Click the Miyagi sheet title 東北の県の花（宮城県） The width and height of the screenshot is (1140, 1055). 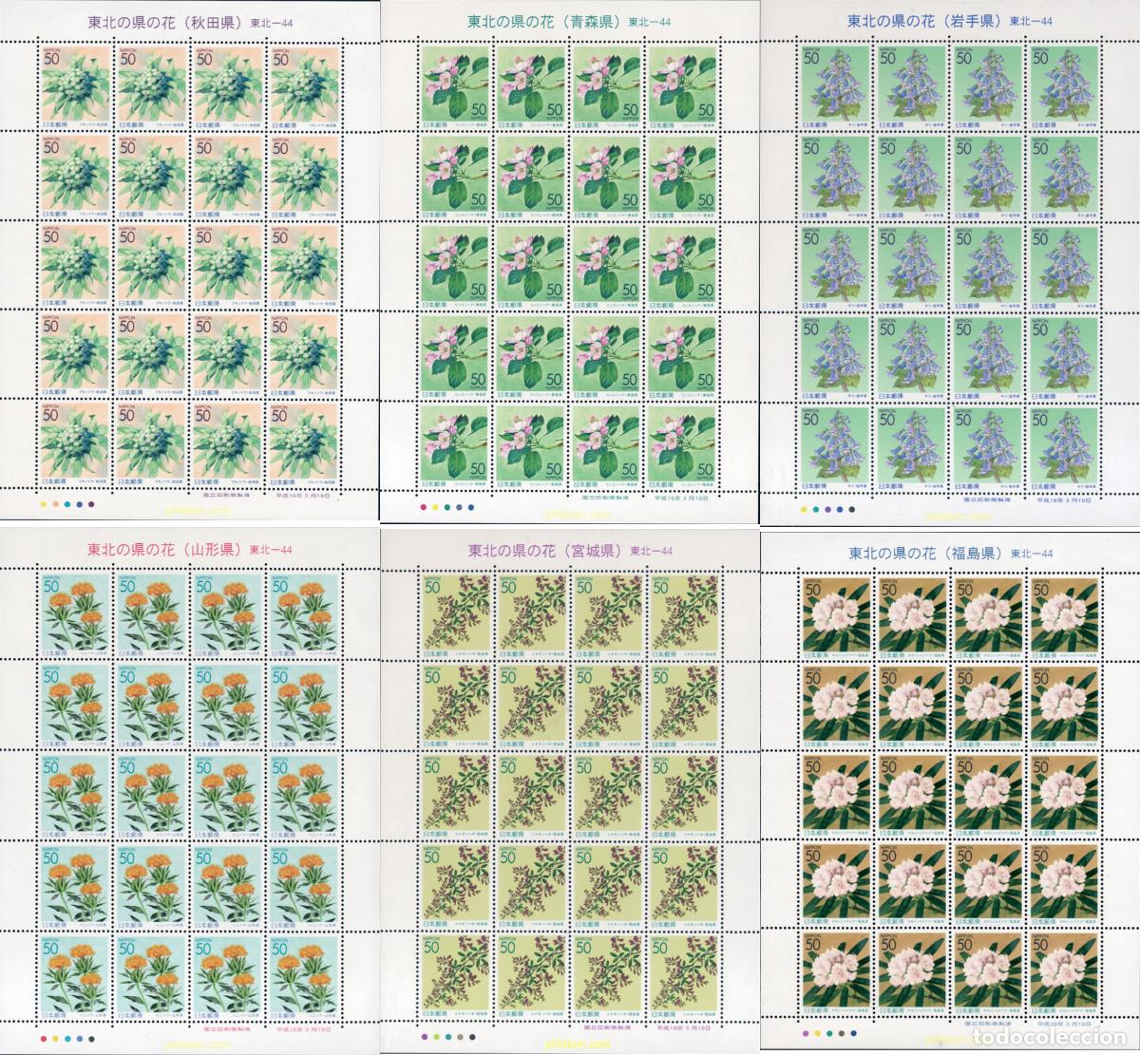click(x=545, y=550)
